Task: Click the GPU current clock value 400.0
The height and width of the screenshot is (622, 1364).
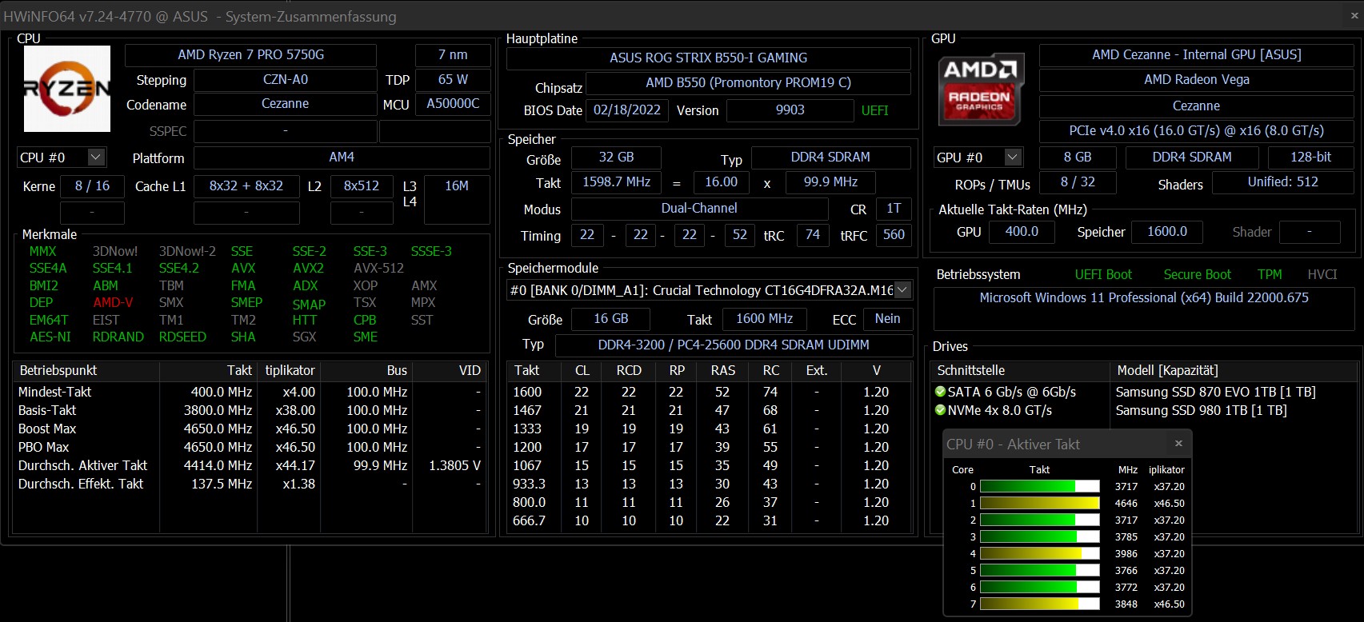Action: tap(1022, 232)
